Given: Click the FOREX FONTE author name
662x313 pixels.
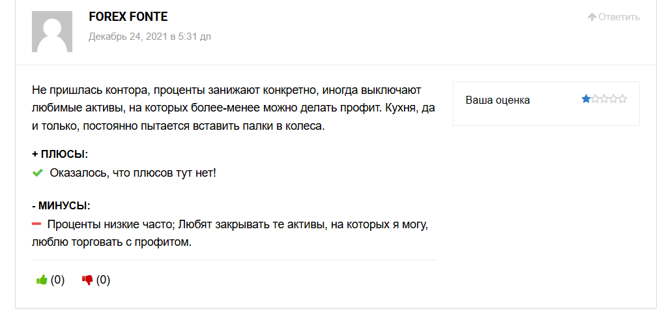Looking at the screenshot, I should pyautogui.click(x=128, y=16).
